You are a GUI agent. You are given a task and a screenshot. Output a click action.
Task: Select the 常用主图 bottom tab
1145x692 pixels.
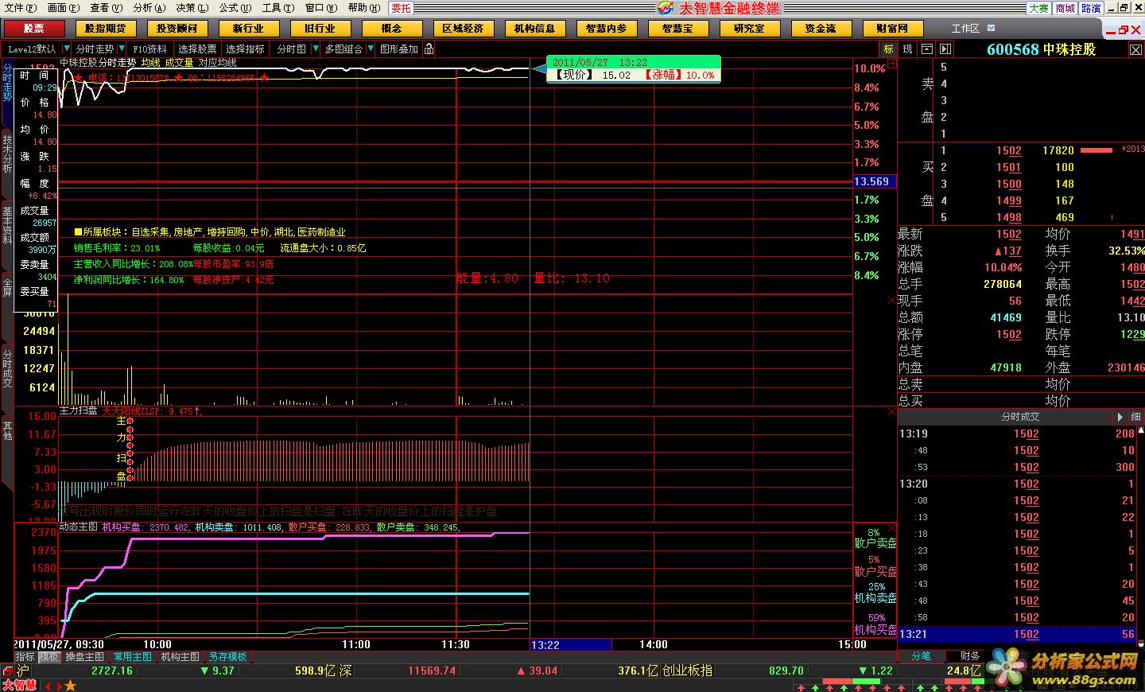[133, 657]
